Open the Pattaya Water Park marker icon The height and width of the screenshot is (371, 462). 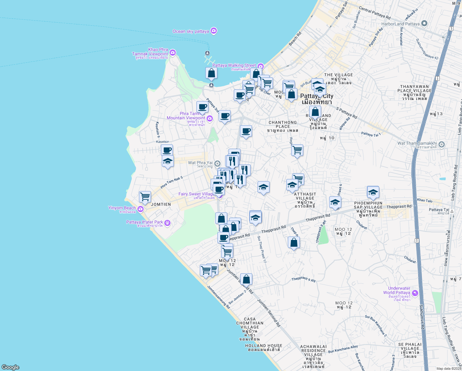(167, 223)
